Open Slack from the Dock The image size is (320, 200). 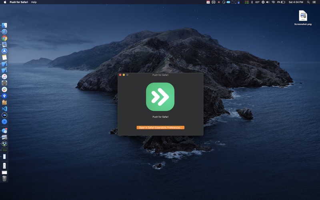click(4, 89)
